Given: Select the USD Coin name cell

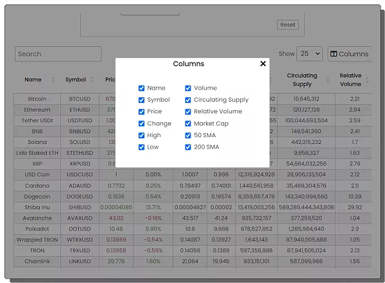Looking at the screenshot, I should 37,175.
